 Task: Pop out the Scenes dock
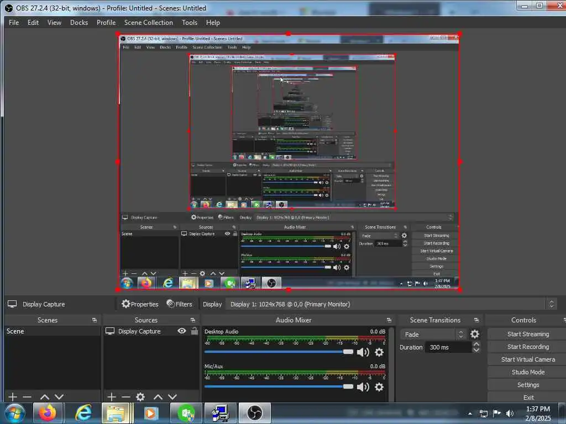click(95, 320)
